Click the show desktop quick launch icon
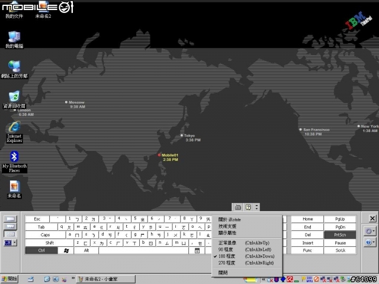This screenshot has height=284, width=379. click(x=31, y=279)
